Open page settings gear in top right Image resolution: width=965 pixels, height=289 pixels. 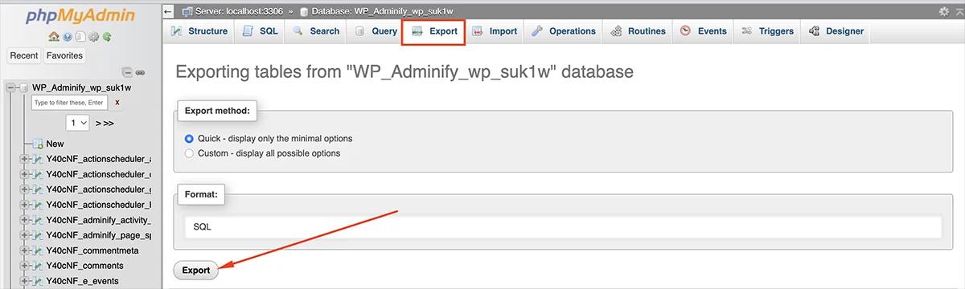[944, 11]
